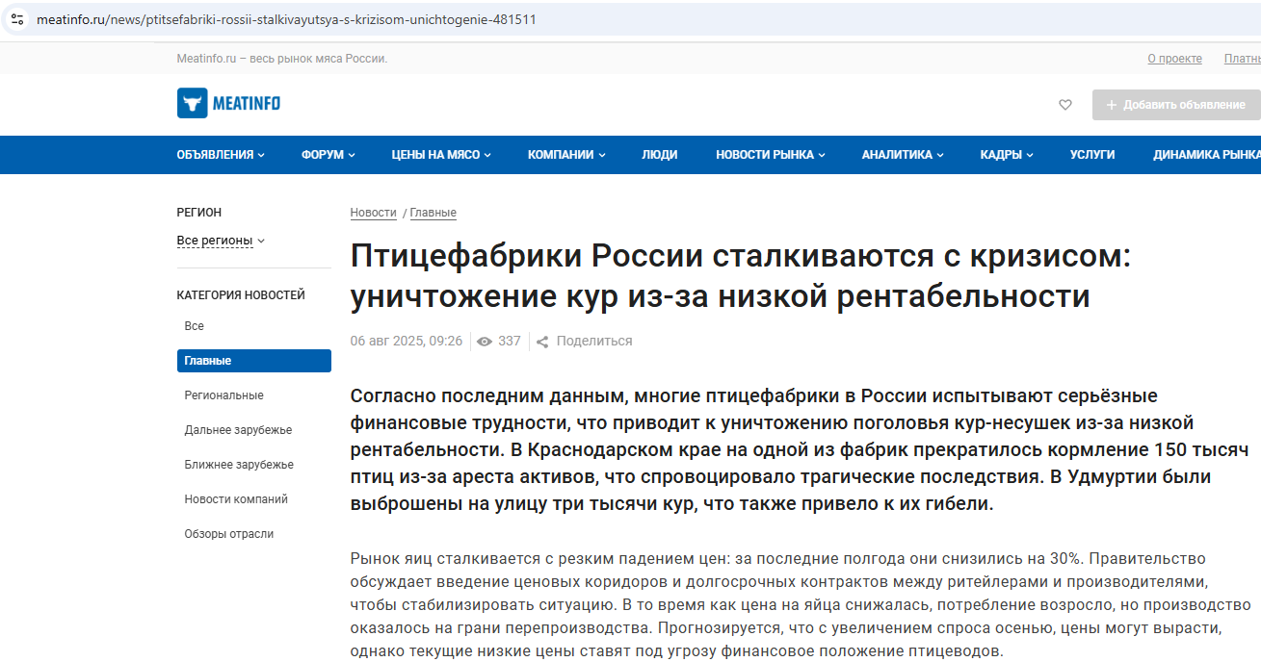Click the article headline Птицефабрики России
Viewport: 1261px width, 662px height.
click(740, 276)
